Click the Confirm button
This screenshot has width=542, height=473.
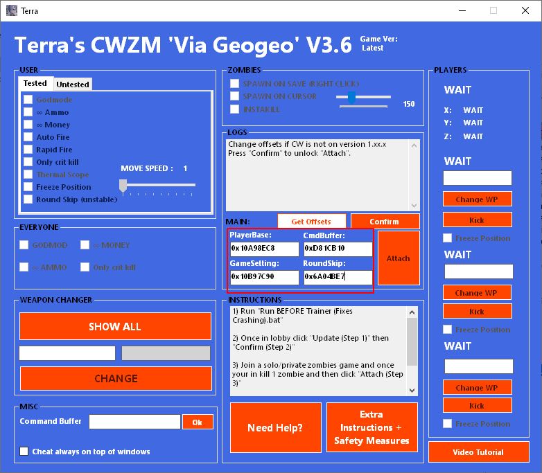(x=385, y=222)
